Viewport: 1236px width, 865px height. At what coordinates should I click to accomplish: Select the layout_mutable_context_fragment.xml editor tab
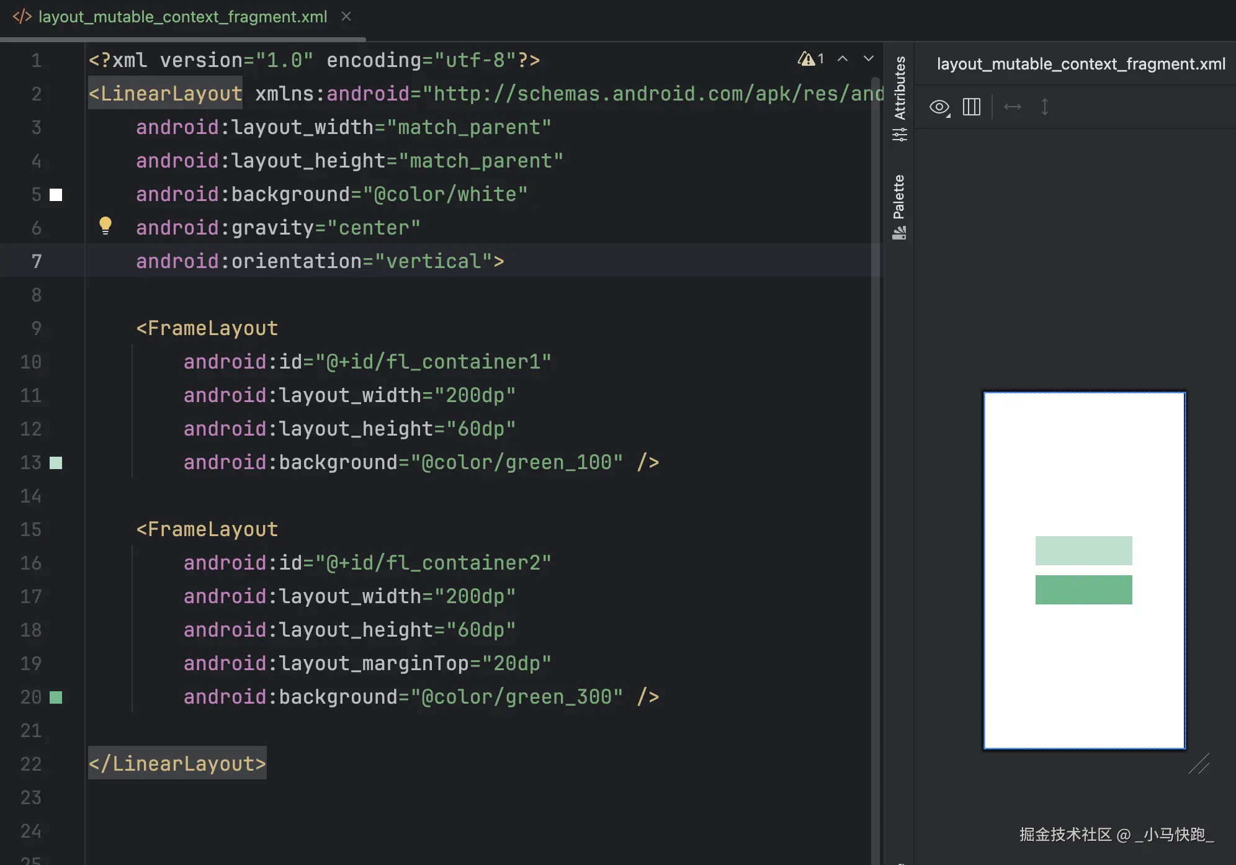click(182, 17)
